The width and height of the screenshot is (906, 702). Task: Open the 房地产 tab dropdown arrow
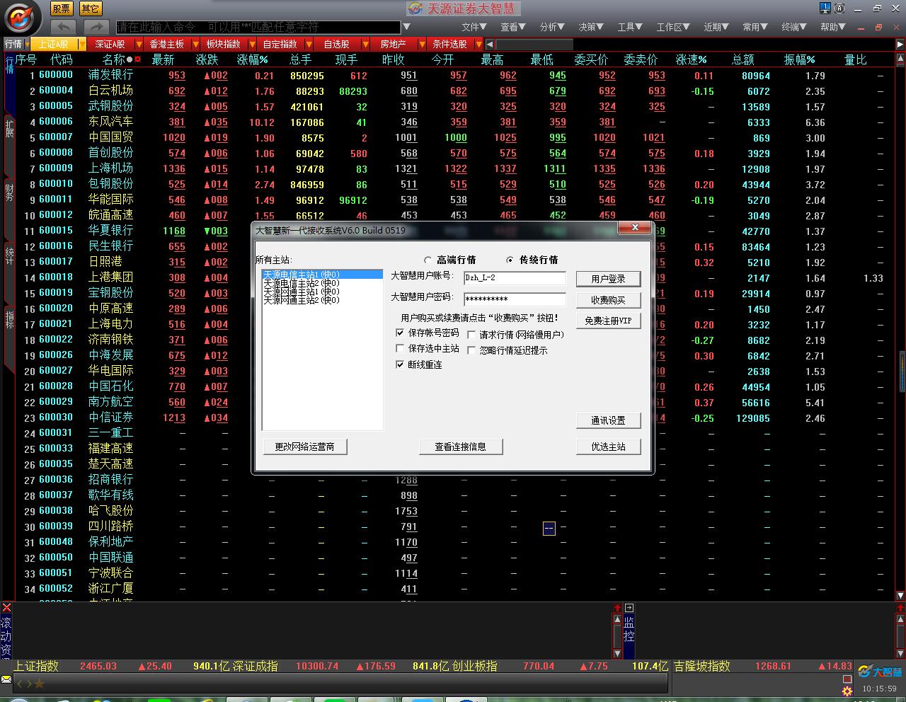click(x=423, y=44)
